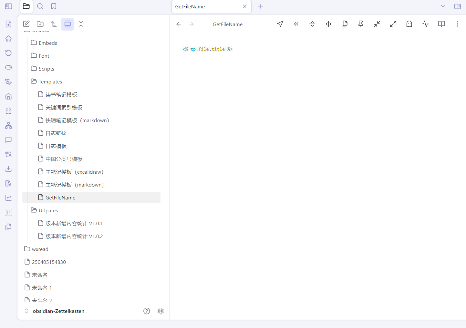This screenshot has height=328, width=466.
Task: Toggle the right sidebar visibility
Action: [x=458, y=6]
